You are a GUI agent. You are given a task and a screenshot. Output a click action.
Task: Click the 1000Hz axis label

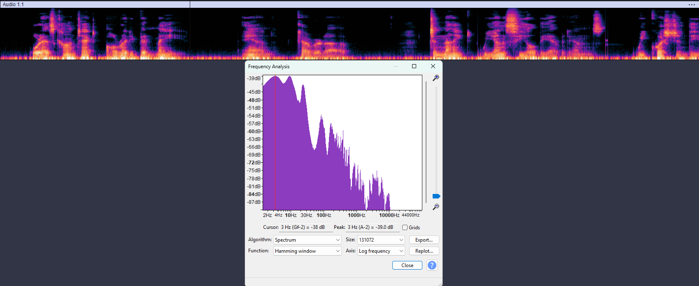pos(356,215)
